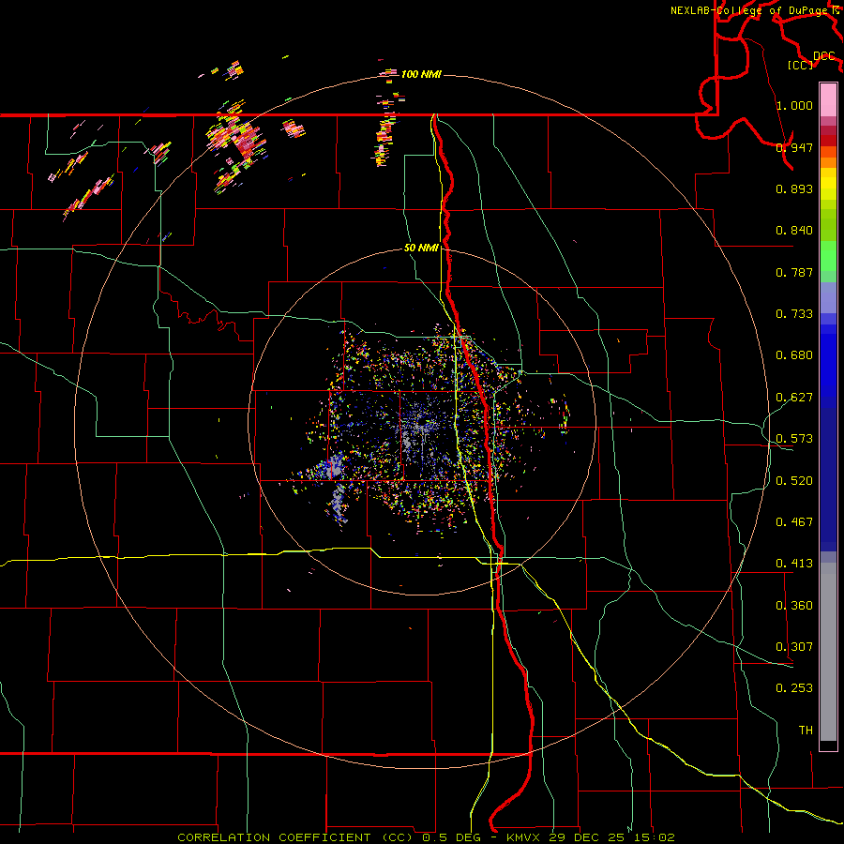Pick the yellow segment of the color bar
Viewport: 844px width, 844px height.
click(x=828, y=185)
